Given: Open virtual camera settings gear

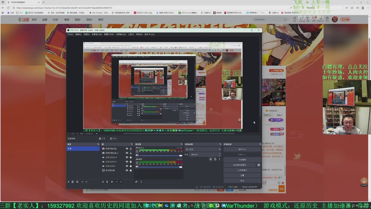Looking at the screenshot, I should pyautogui.click(x=259, y=165).
